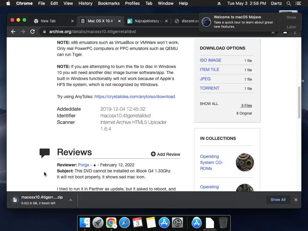
Task: Open the Window menu
Action: point(166,3)
